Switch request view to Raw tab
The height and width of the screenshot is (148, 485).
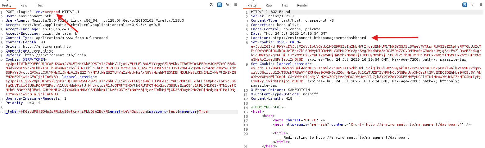[24, 5]
